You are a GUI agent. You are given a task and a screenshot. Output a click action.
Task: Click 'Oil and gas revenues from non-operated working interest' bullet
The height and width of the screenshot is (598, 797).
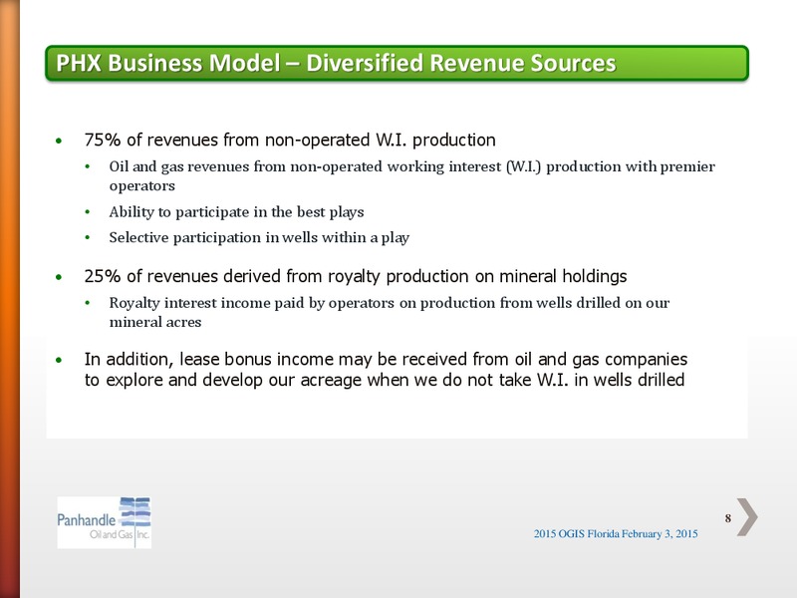click(411, 176)
